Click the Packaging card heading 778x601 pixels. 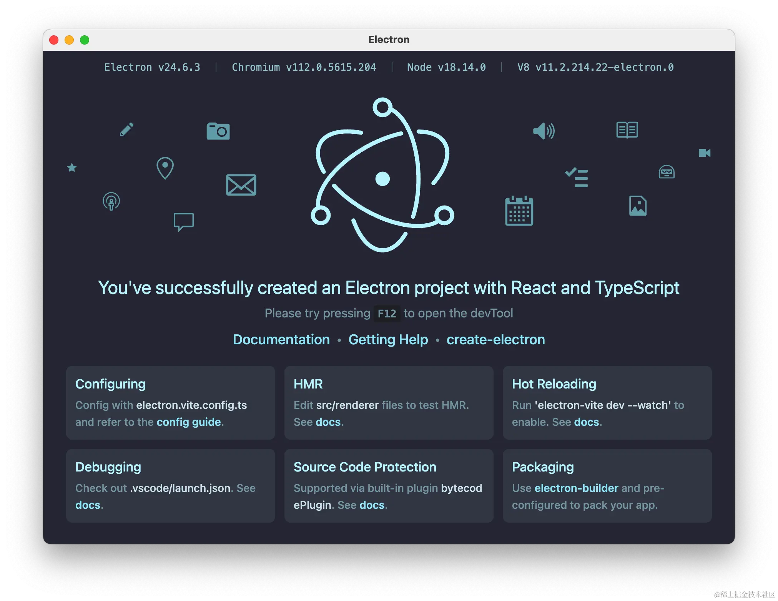tap(543, 467)
